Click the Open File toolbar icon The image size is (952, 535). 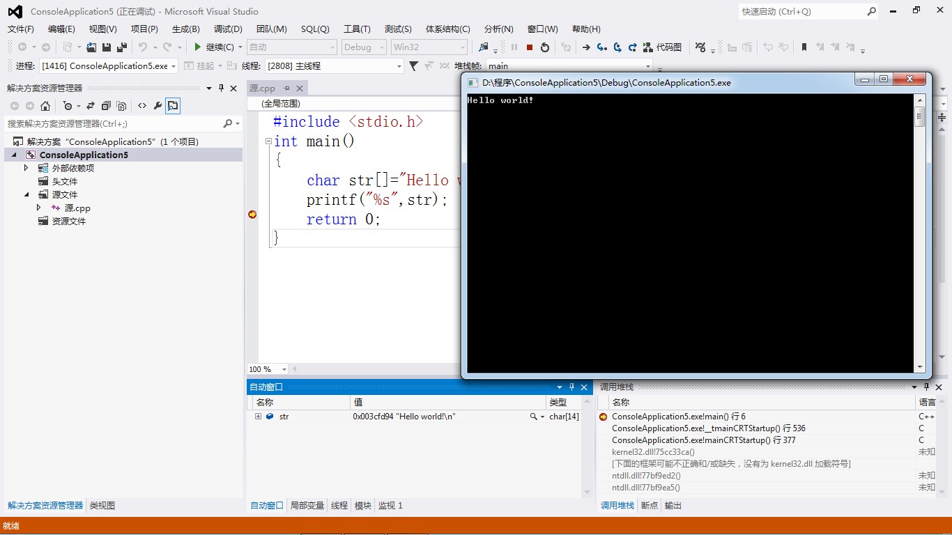(x=91, y=47)
